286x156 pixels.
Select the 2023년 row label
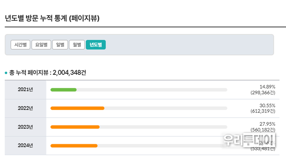point(25,127)
